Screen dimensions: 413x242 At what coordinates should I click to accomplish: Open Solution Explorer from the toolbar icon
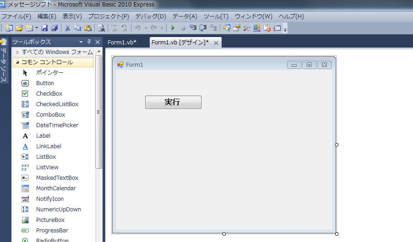[227, 28]
